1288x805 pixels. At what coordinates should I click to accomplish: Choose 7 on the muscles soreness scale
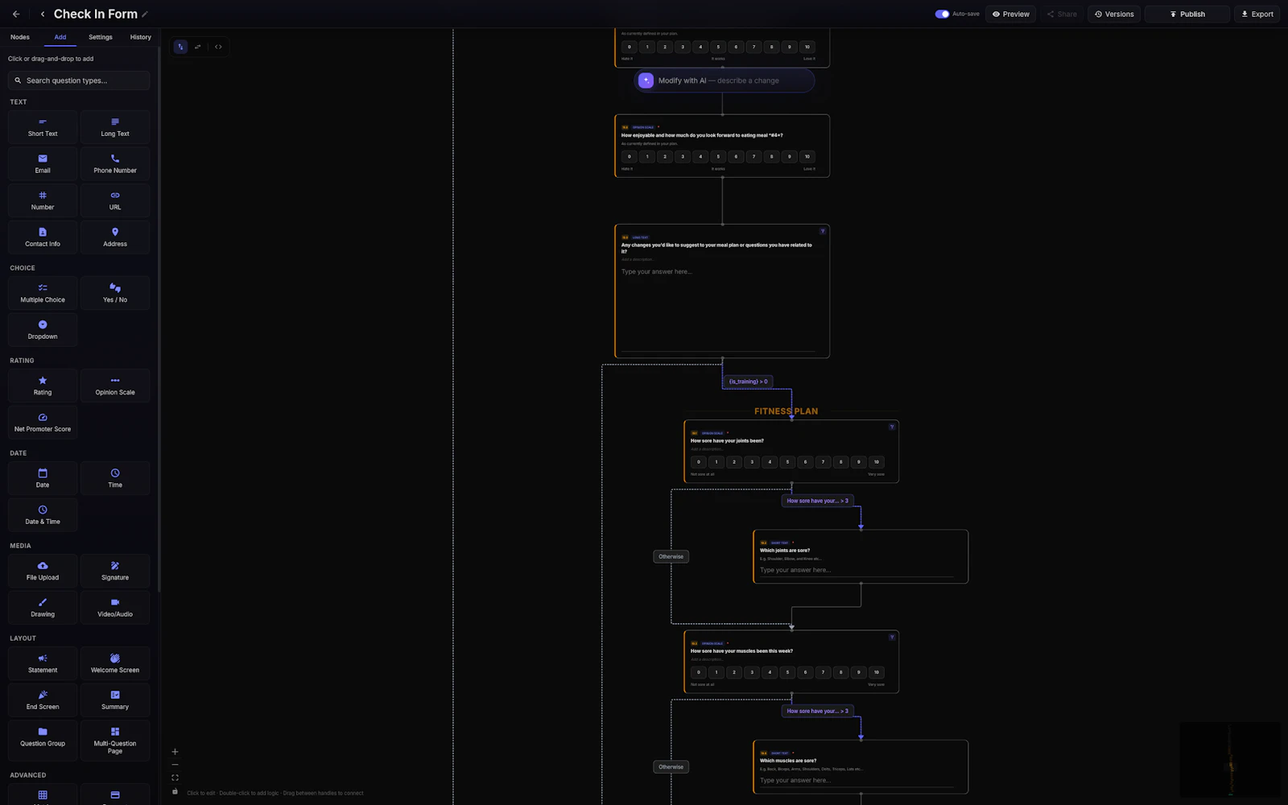pyautogui.click(x=823, y=672)
